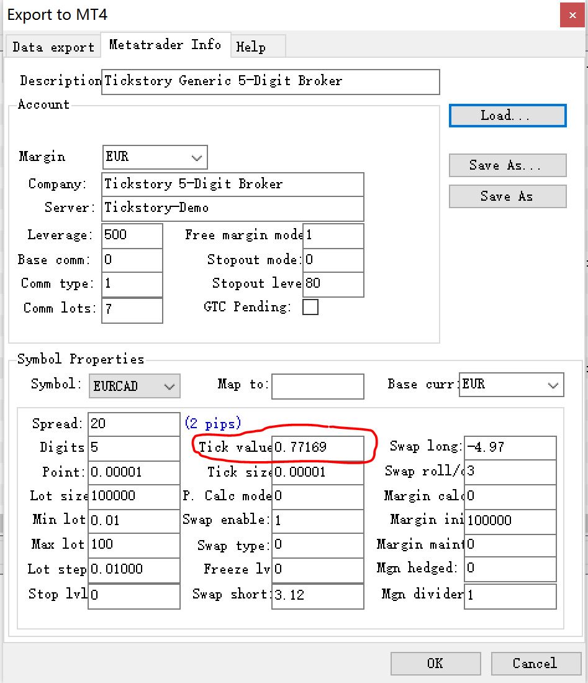Screen dimensions: 588x683
Task: Edit the Spread field
Action: 133,424
